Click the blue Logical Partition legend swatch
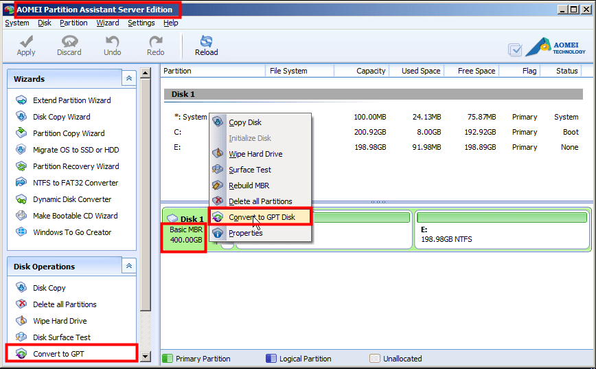 271,358
